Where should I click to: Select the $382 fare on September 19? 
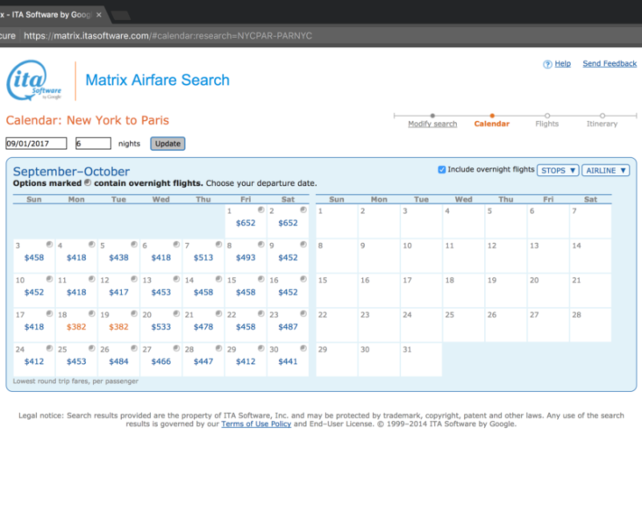coord(118,327)
